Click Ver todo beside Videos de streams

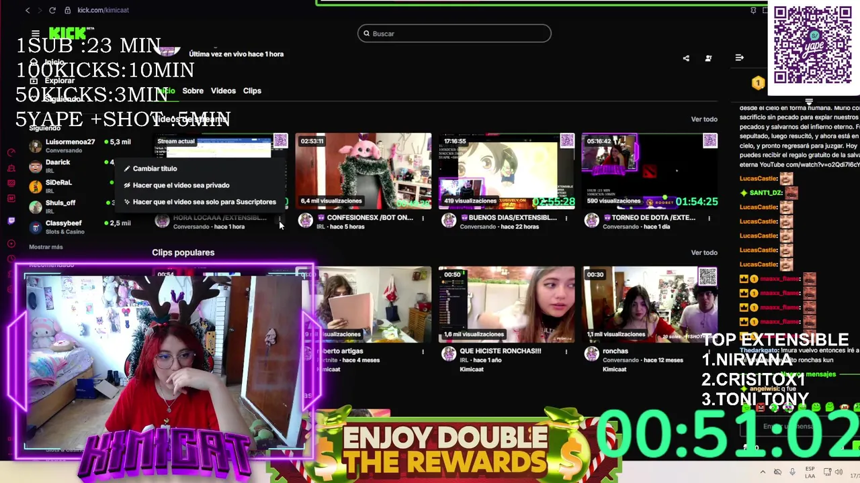pos(704,119)
